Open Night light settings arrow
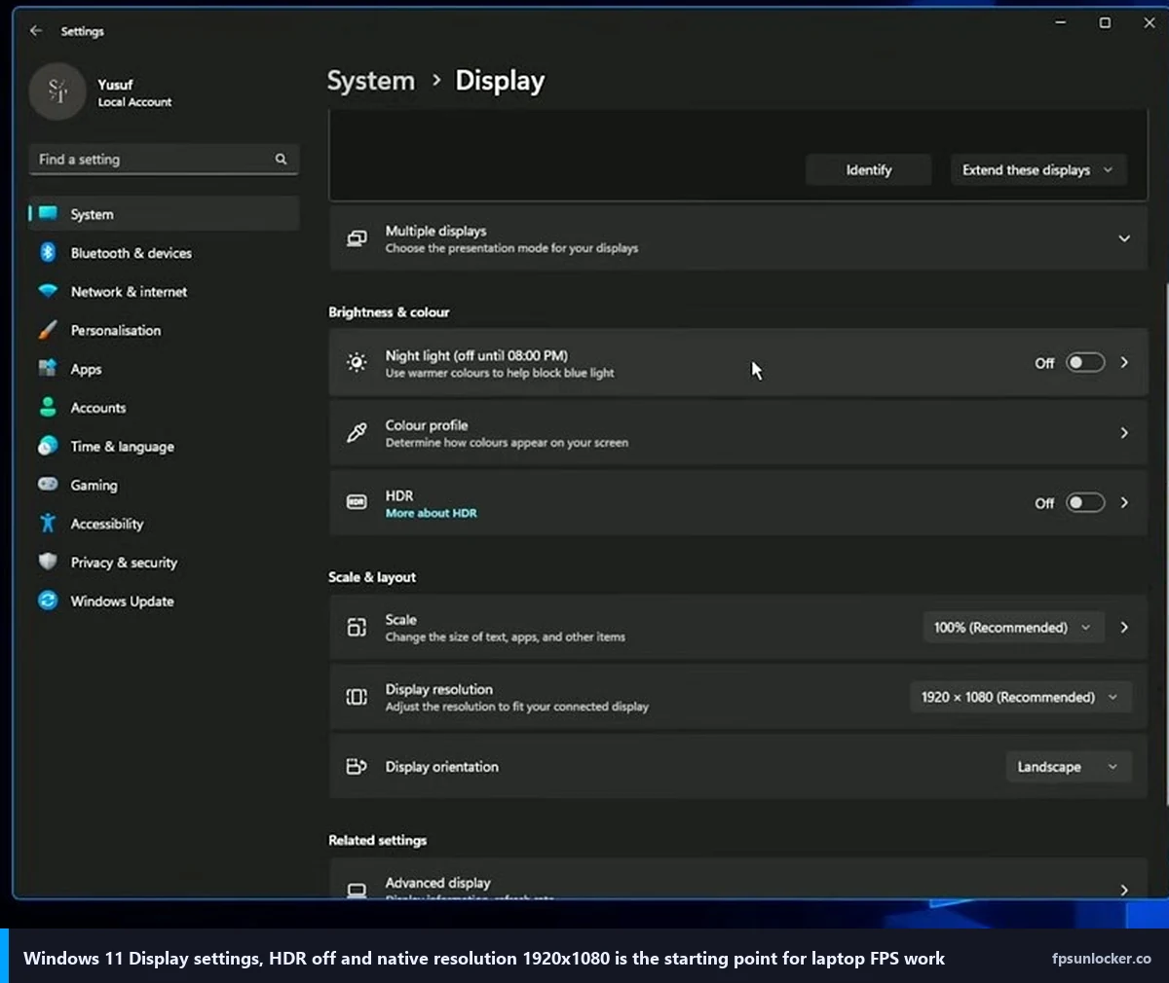Screen dimensions: 1169x983 1124,363
